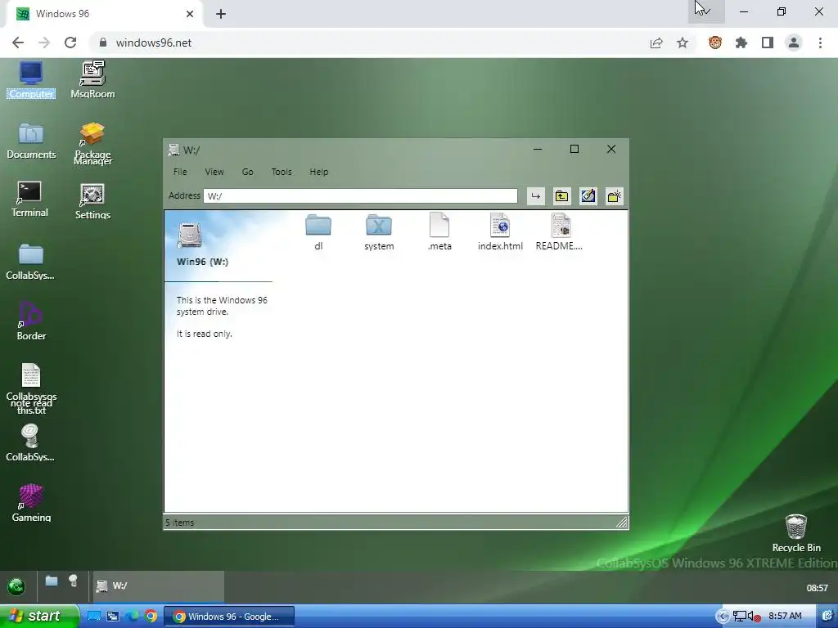Open the Help menu in explorer
The width and height of the screenshot is (838, 628).
(319, 172)
